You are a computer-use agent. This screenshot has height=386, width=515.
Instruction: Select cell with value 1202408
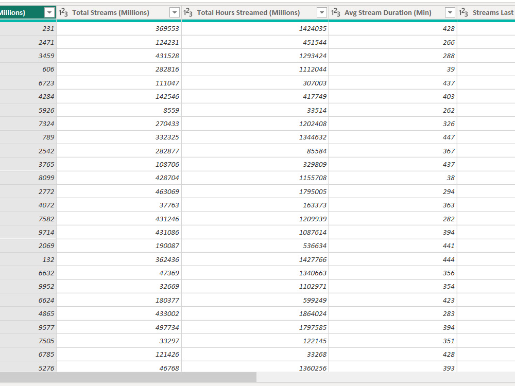tap(255, 124)
